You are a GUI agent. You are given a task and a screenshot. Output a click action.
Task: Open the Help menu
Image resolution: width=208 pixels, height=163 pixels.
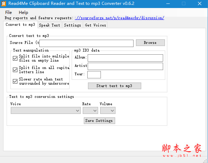24,12
